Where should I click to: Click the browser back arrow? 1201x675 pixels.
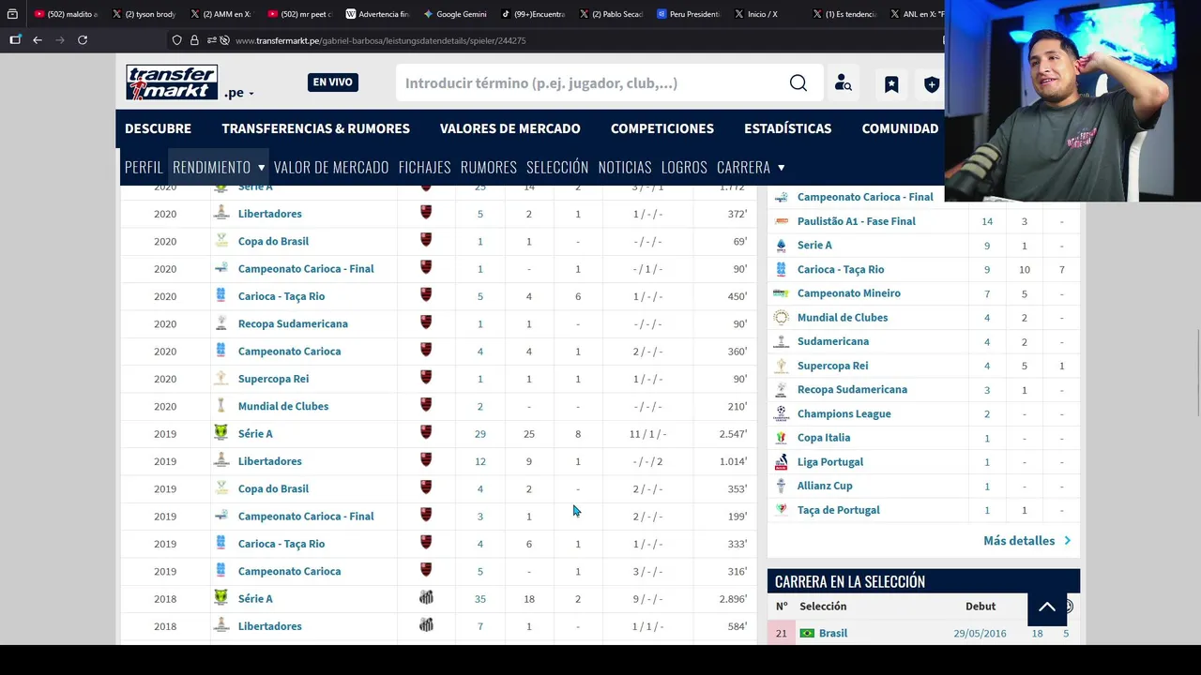click(x=38, y=40)
